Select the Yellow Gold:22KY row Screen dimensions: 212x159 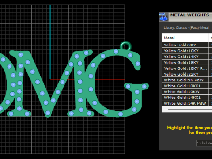(x=187, y=74)
